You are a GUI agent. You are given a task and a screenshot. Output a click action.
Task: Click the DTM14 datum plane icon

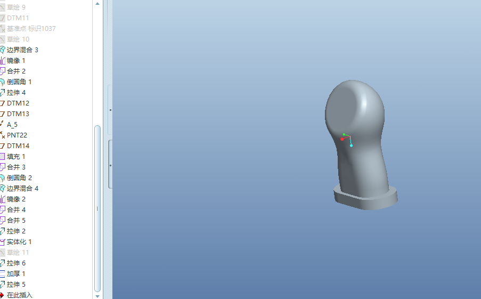pyautogui.click(x=3, y=146)
